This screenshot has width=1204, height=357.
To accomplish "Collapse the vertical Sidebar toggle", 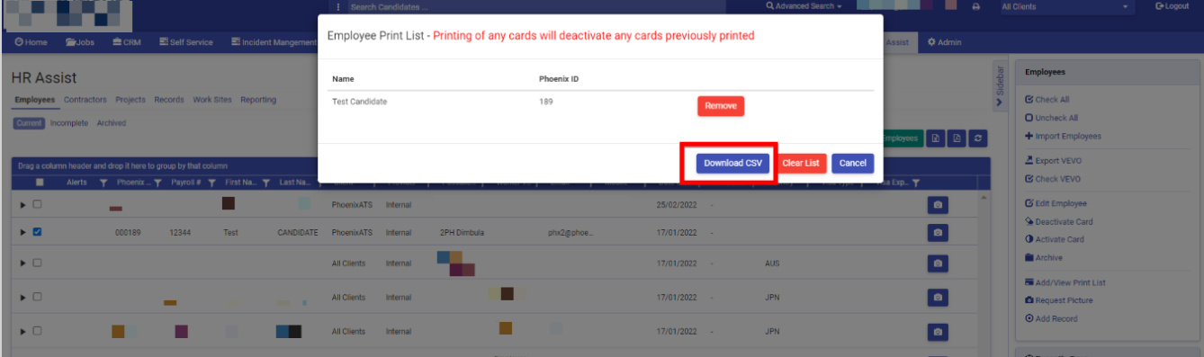I will (x=999, y=86).
